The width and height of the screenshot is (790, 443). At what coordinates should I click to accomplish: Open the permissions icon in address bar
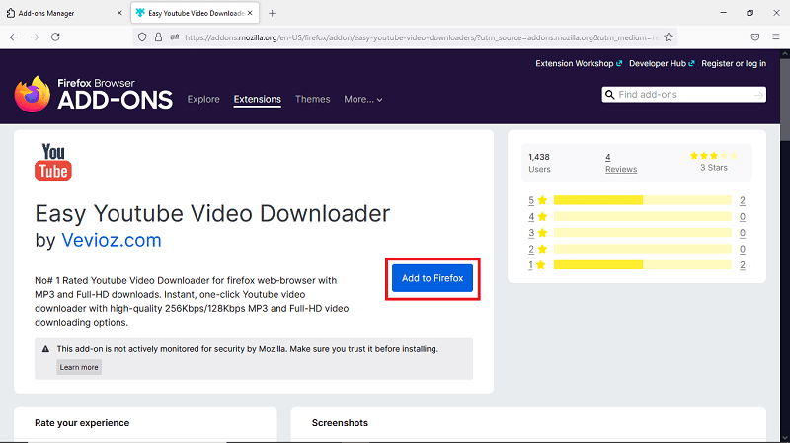tap(175, 37)
